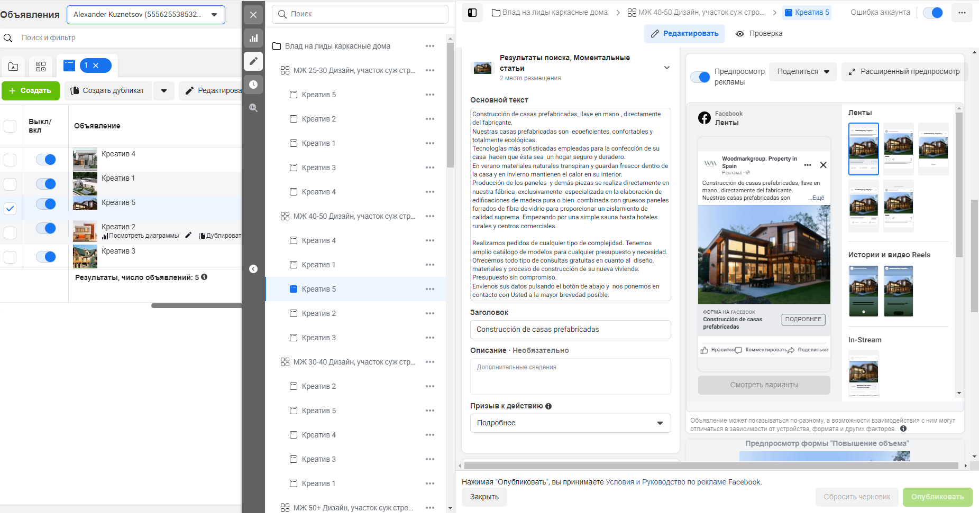Click in the 'Заголовок' text field
Image resolution: width=979 pixels, height=513 pixels.
coord(571,330)
